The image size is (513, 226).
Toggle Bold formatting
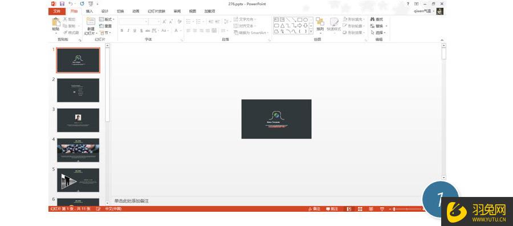point(122,31)
